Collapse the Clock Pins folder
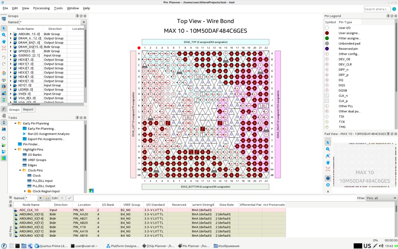Viewport: 398px width, 249px height. (20, 170)
